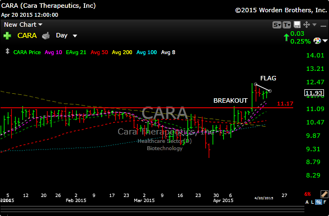Select the Avg 50 legend label

coord(99,52)
